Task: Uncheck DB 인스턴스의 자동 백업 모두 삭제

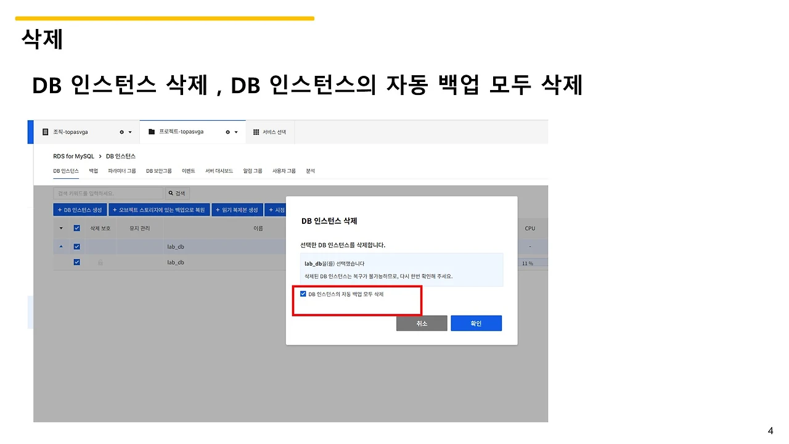Action: 303,294
